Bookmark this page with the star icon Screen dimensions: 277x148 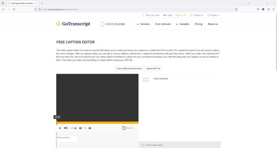coord(236,9)
